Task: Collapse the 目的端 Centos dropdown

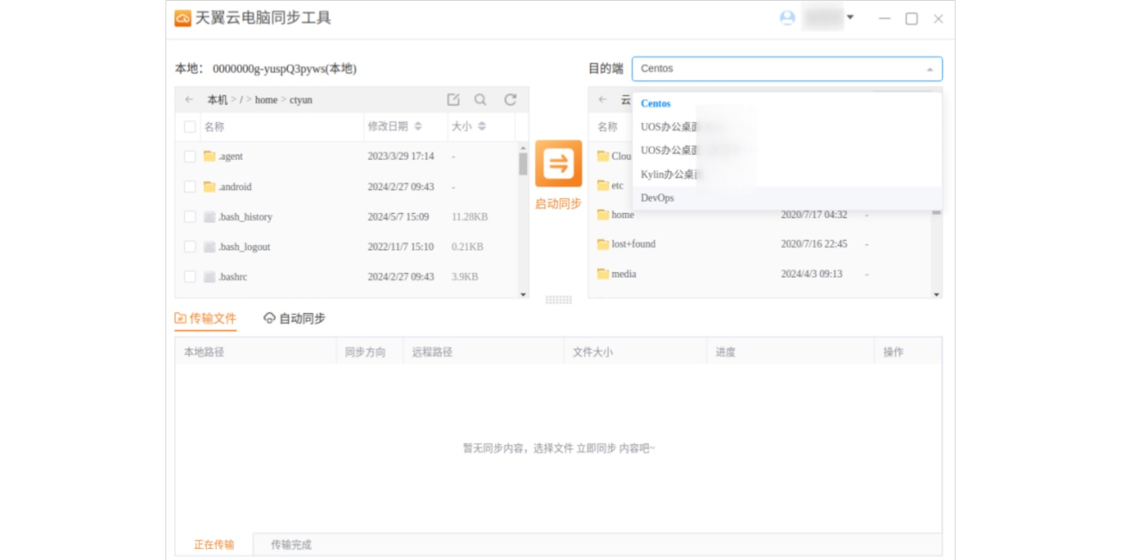Action: pos(929,69)
